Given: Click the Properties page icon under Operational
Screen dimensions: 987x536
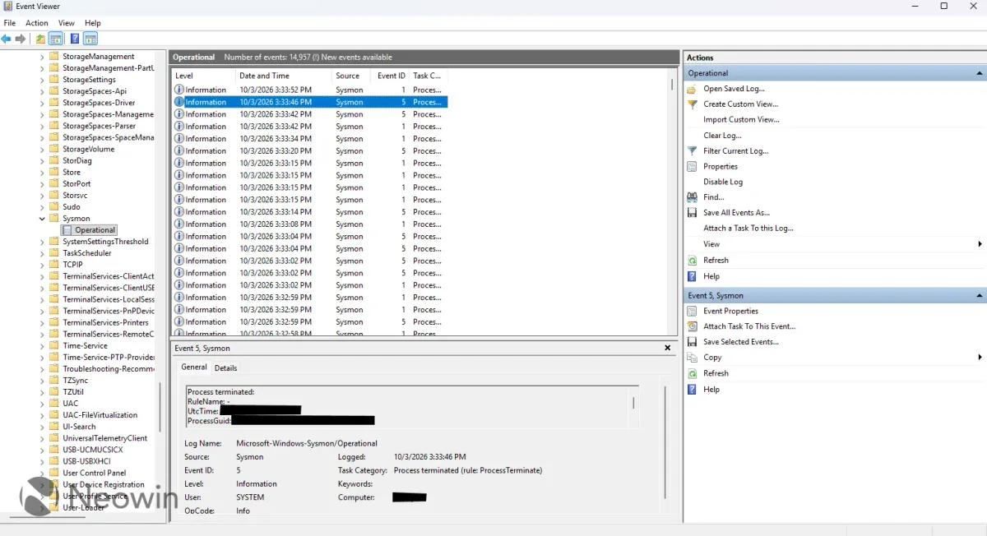Looking at the screenshot, I should (692, 167).
